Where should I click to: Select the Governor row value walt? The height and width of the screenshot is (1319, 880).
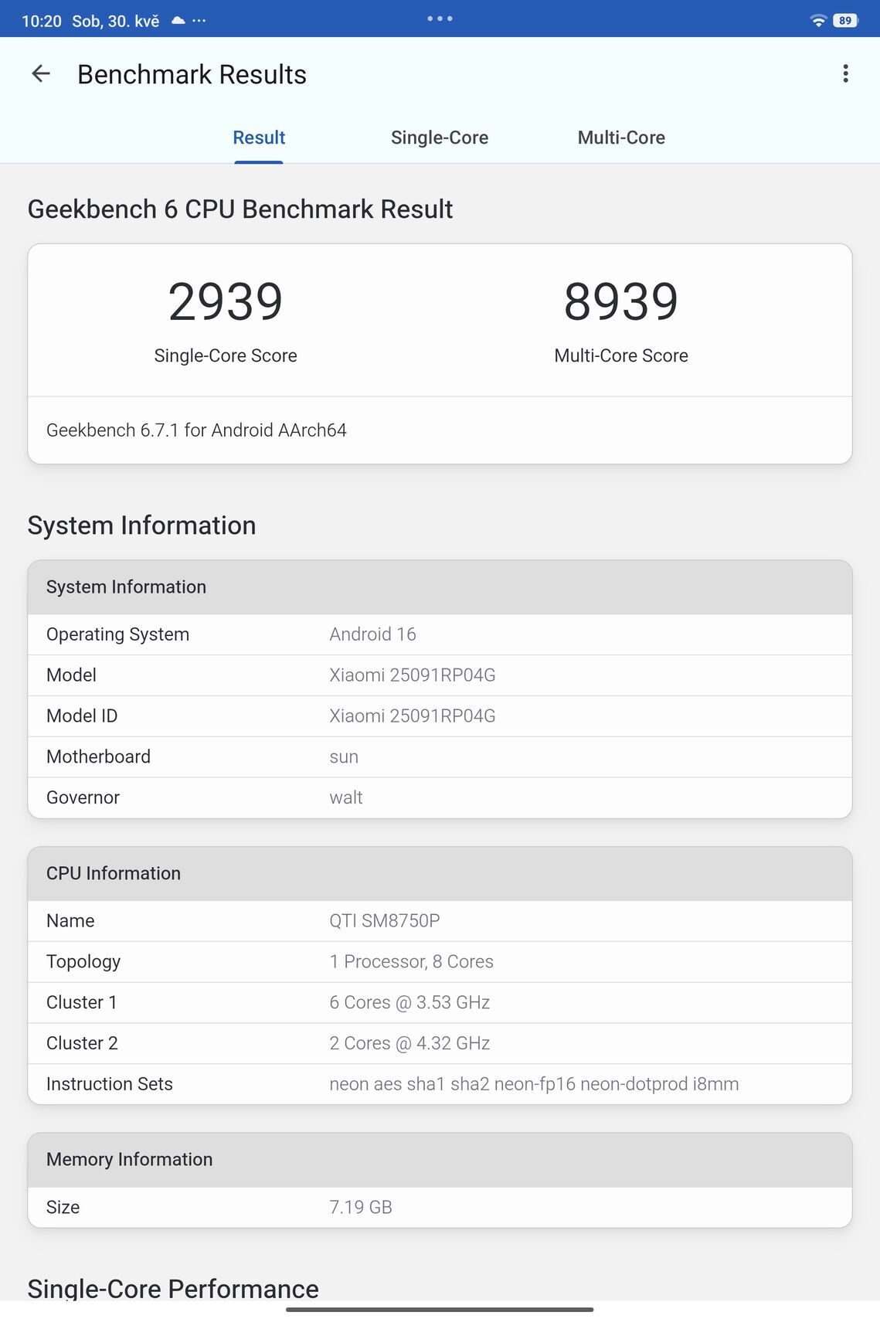point(346,797)
